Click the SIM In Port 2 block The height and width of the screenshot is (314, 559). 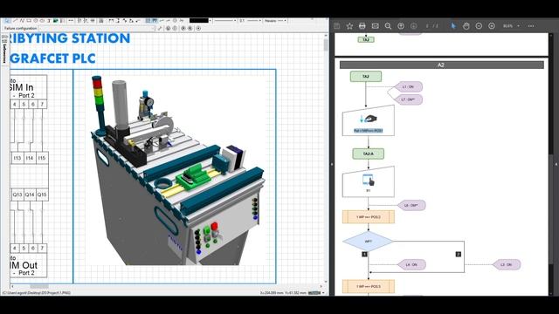pos(29,87)
